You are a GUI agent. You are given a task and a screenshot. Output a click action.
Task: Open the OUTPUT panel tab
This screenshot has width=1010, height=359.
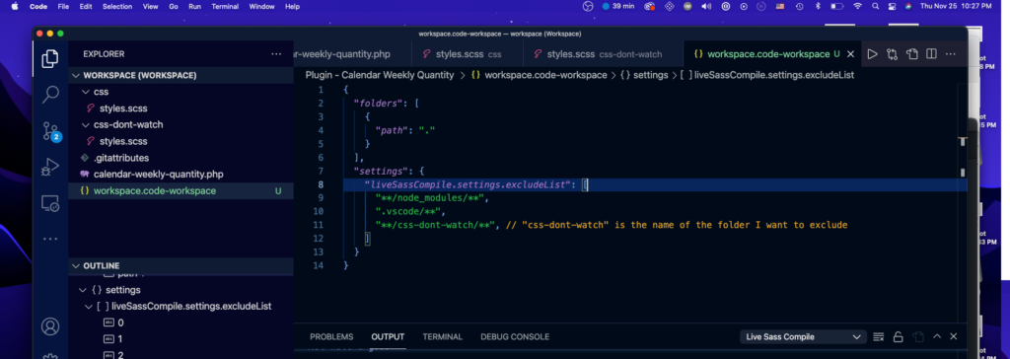point(388,337)
